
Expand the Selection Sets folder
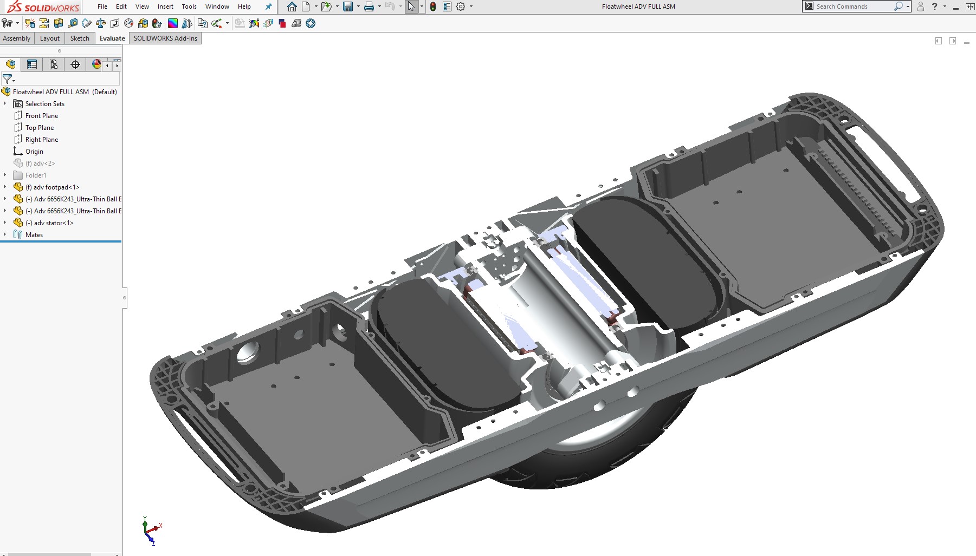(x=5, y=103)
